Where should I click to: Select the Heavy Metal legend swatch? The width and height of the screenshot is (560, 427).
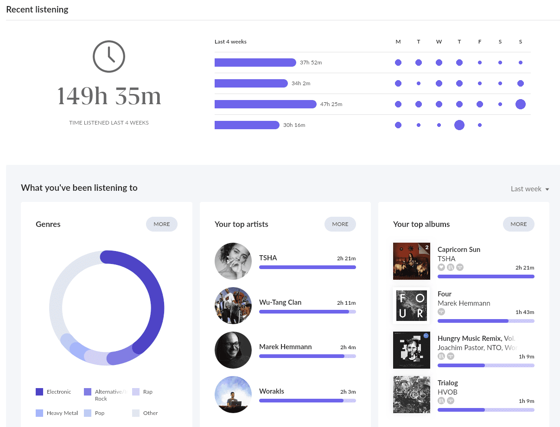pos(39,413)
